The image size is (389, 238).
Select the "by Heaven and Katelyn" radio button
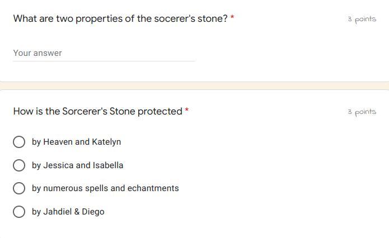19,142
